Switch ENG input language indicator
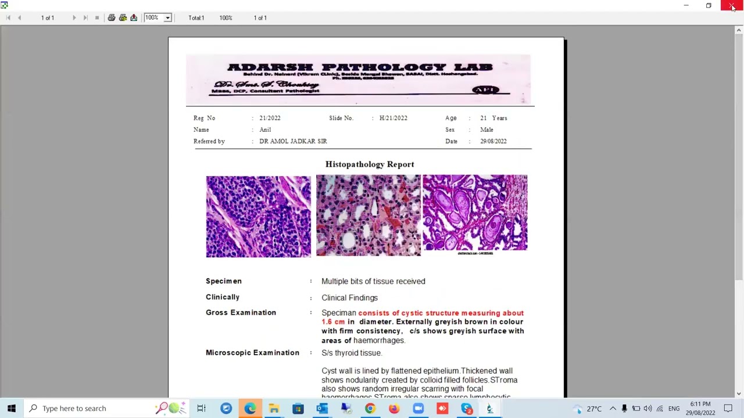Viewport: 744px width, 418px height. pos(674,409)
